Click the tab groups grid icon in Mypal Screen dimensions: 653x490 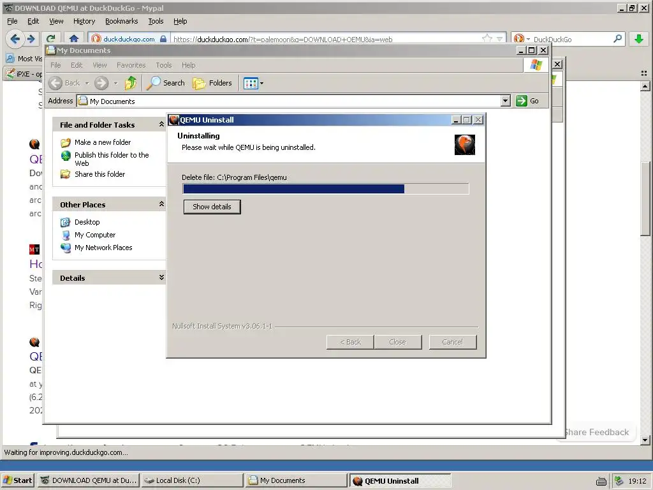coord(644,73)
